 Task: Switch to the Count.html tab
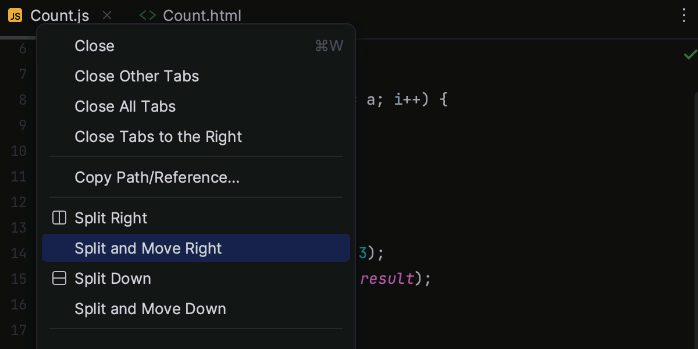pos(202,16)
